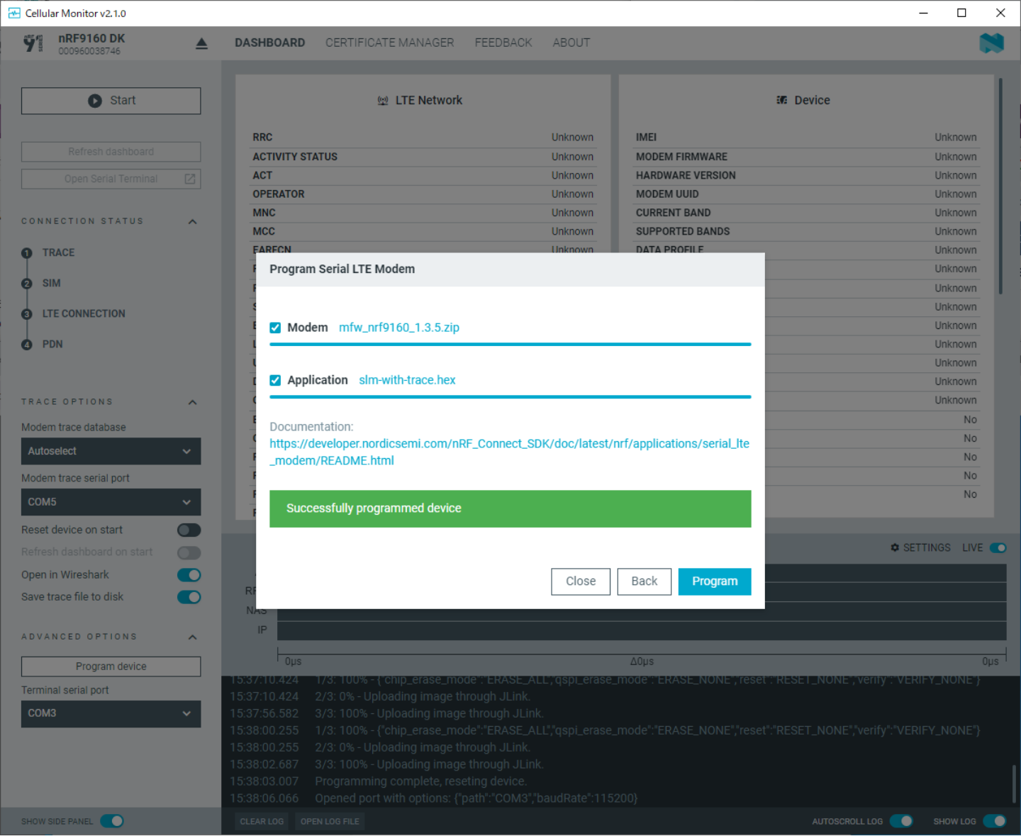Turn off Open in Wireshark toggle
Screen dimensions: 1021x836
click(189, 575)
